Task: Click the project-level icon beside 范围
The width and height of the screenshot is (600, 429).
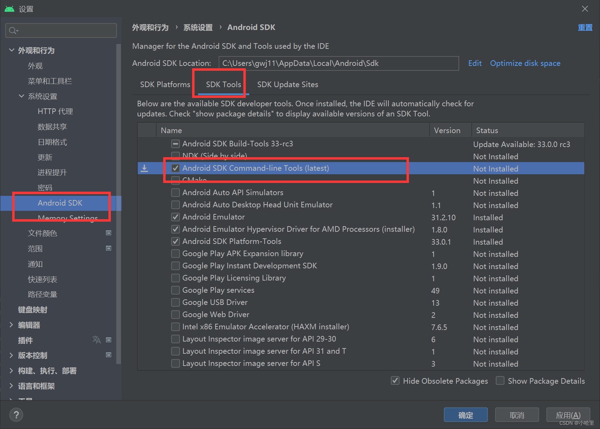Action: pos(109,248)
